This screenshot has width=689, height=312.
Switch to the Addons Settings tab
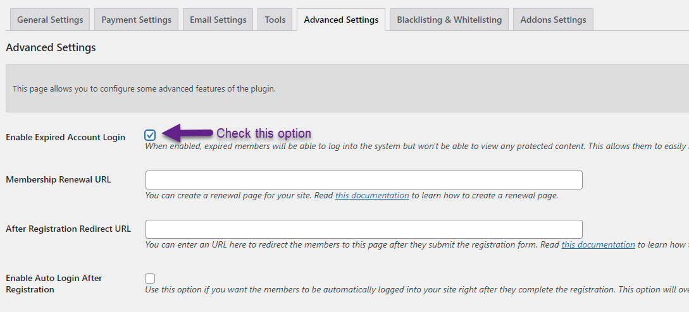click(553, 20)
